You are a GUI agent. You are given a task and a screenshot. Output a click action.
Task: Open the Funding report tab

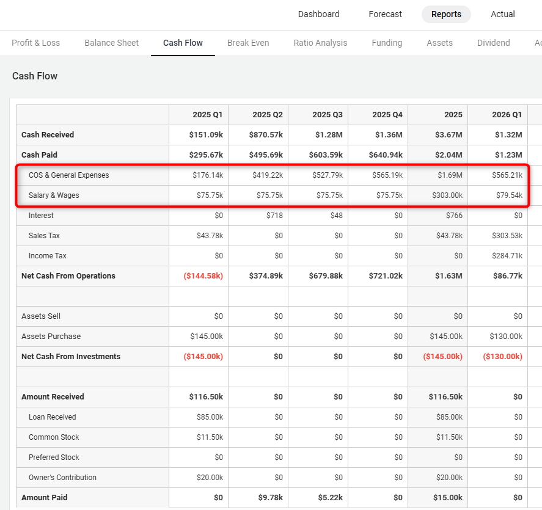[x=387, y=43]
